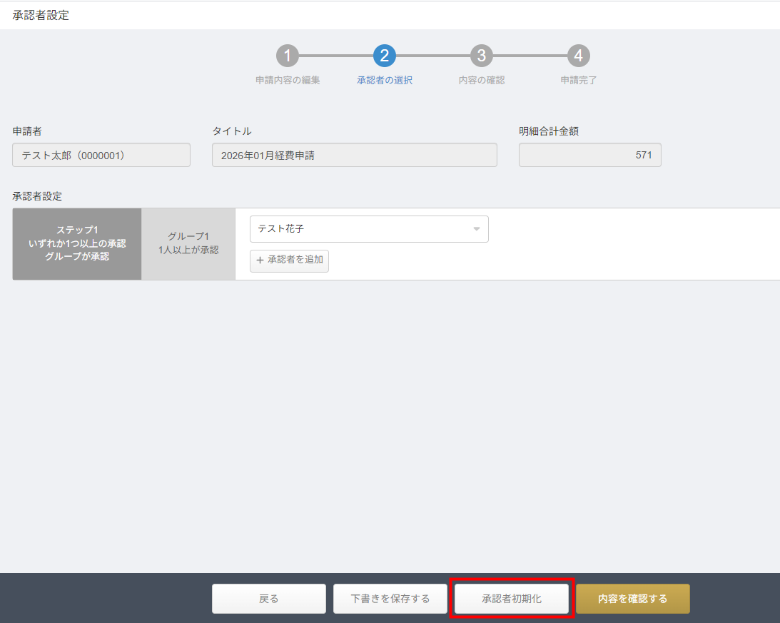Viewport: 780px width, 623px height.
Task: Save the draft with 下書きを保存する
Action: [390, 599]
